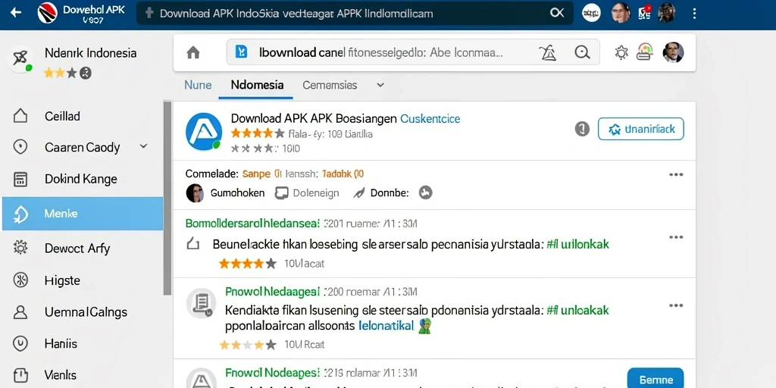Expand the Caaren Caody sidebar chevron
Screen dimensions: 776x388
143,146
